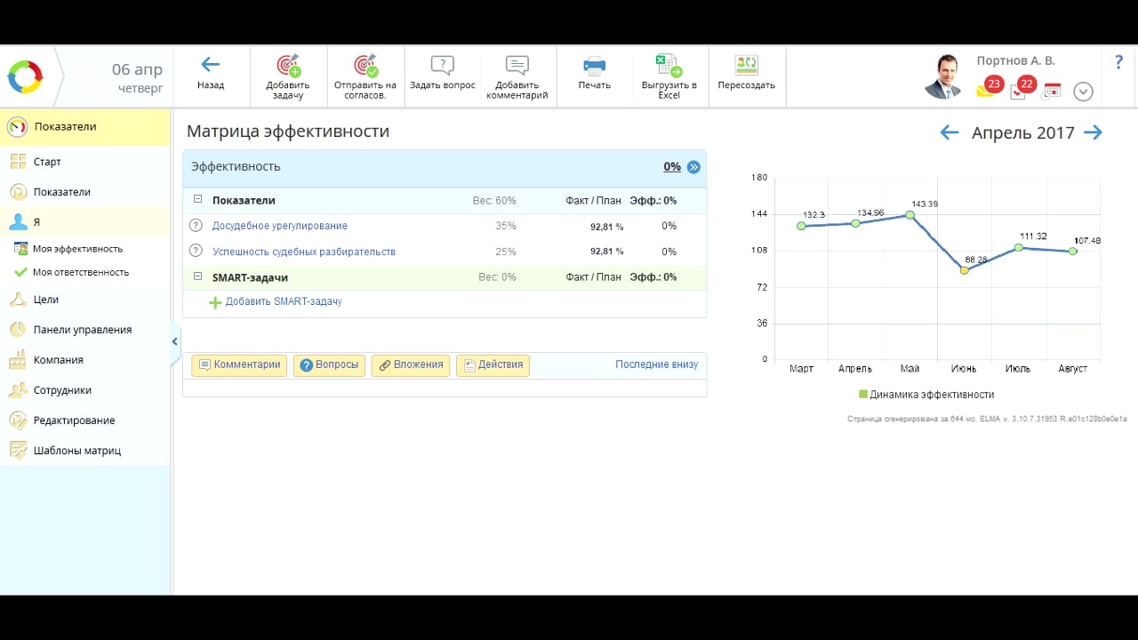Click the 0% efficiency link

click(672, 166)
